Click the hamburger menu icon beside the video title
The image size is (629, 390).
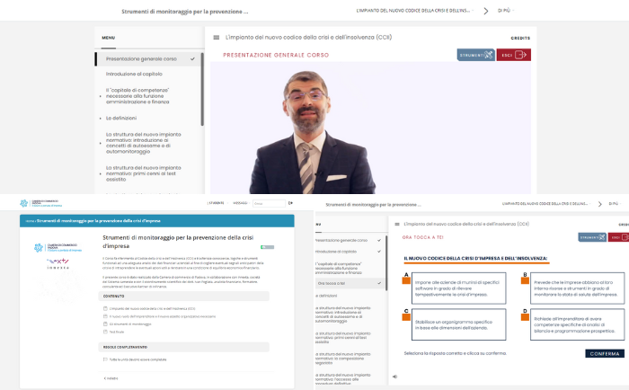point(216,38)
